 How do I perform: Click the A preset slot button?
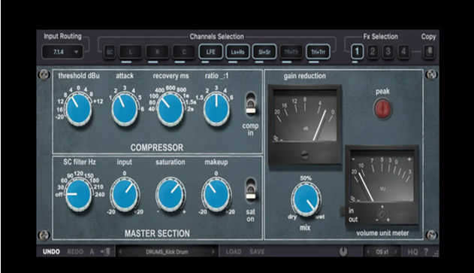click(x=92, y=252)
